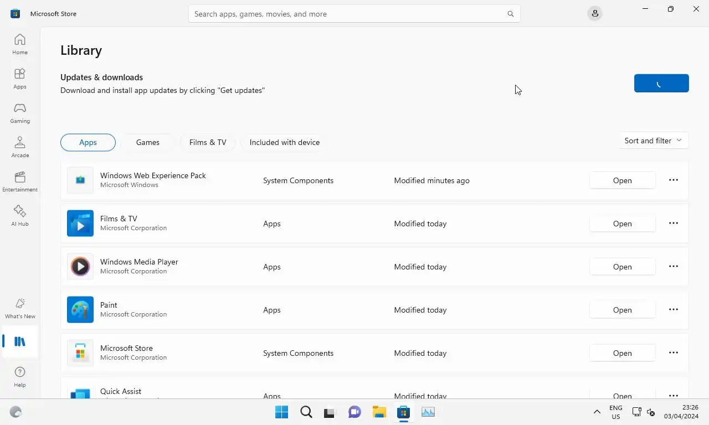Click the Microsoft Store logo in title bar

pyautogui.click(x=16, y=14)
